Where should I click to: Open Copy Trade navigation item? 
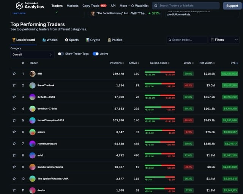tap(95, 6)
